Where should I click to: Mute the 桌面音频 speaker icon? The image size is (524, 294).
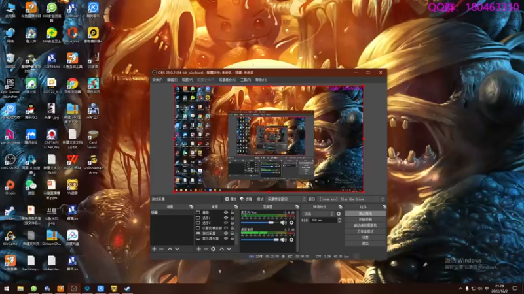284,240
